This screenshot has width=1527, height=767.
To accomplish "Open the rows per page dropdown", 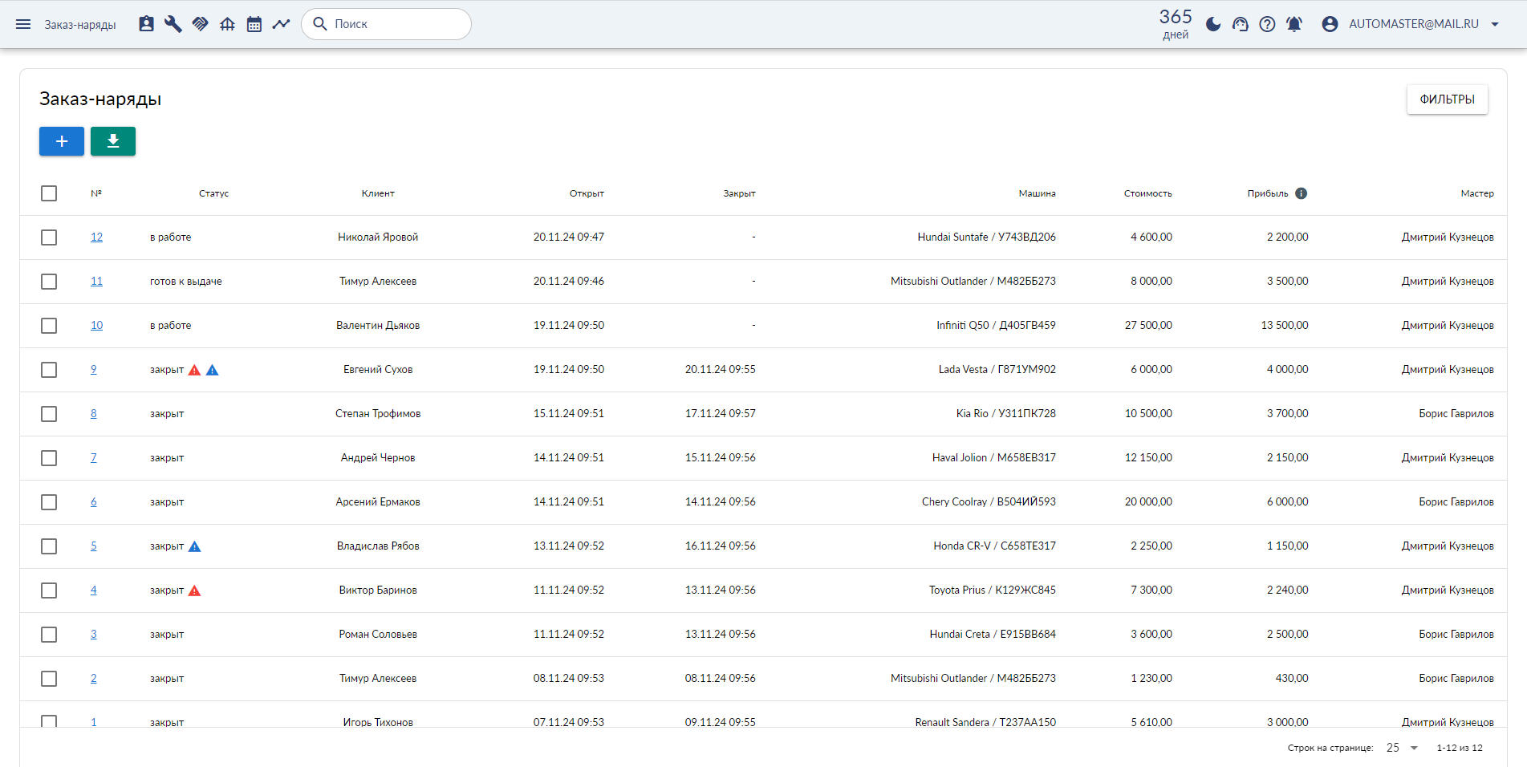I will 1403,748.
